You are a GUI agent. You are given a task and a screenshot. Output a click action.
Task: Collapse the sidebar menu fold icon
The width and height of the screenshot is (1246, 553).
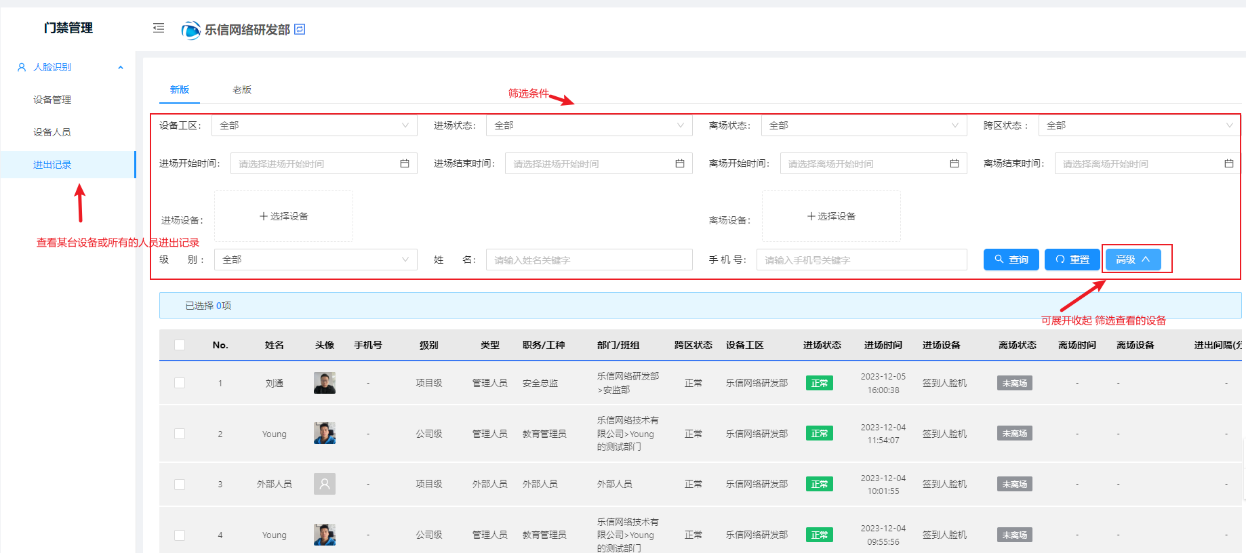pyautogui.click(x=159, y=28)
